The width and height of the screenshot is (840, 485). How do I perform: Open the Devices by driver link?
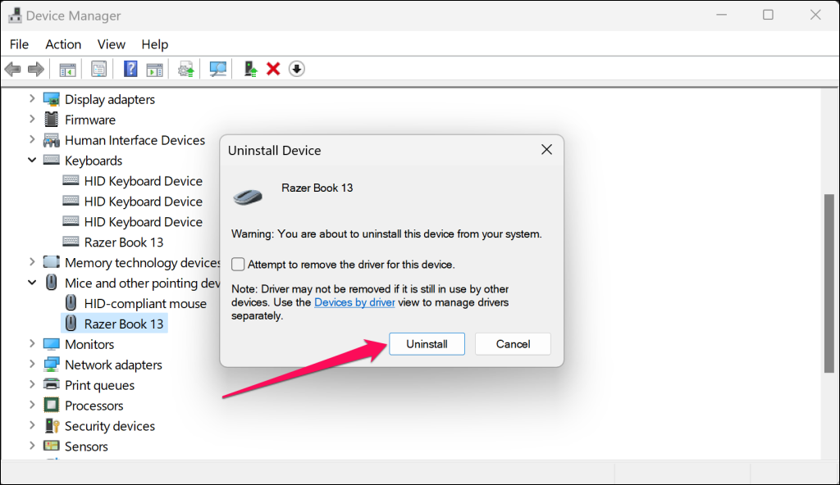pos(354,302)
